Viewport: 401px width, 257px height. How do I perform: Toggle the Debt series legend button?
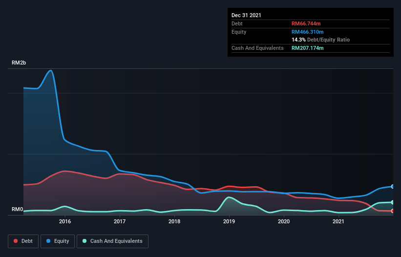point(23,241)
